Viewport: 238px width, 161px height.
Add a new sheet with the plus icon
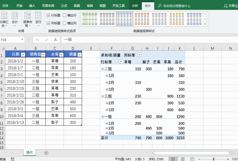click(46, 153)
